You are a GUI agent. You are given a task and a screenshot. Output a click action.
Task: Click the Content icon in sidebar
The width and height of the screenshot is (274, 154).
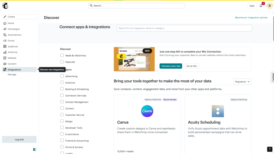[x=5, y=64]
